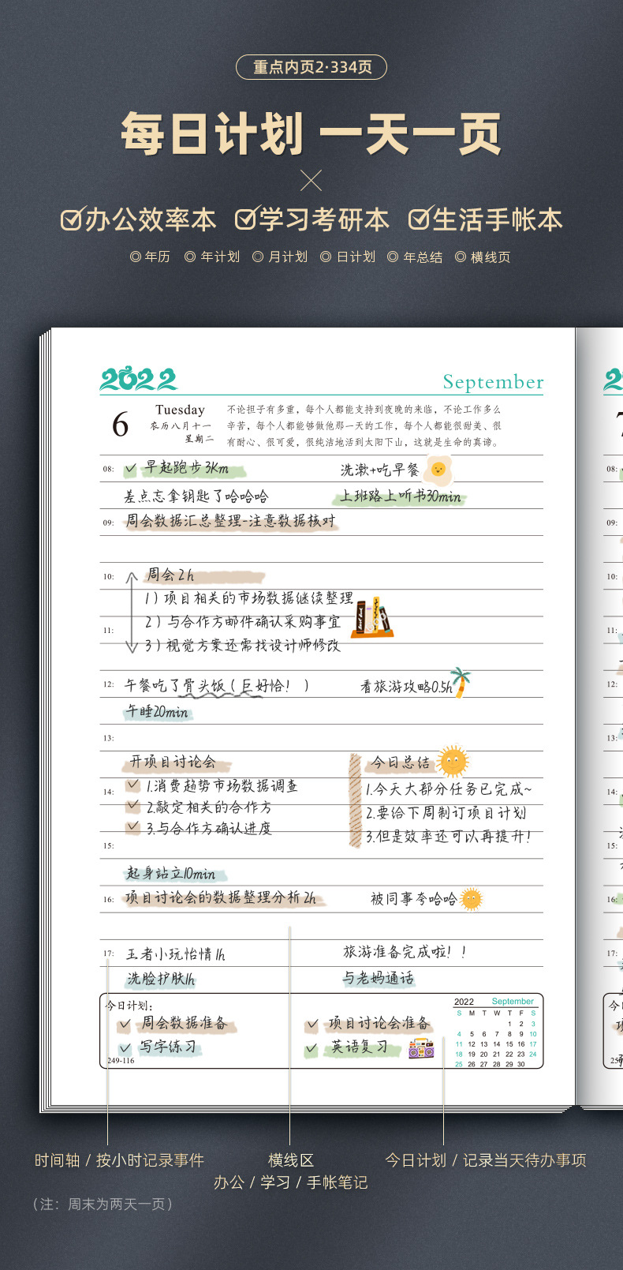The width and height of the screenshot is (623, 1270).
Task: Click the 周会数据汇总整理 entry at 09:
Action: [x=230, y=521]
